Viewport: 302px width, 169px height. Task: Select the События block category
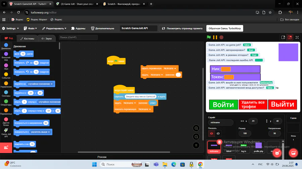(6, 76)
